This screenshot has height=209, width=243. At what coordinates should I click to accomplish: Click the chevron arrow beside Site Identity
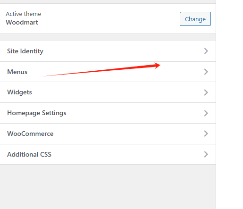pos(206,51)
